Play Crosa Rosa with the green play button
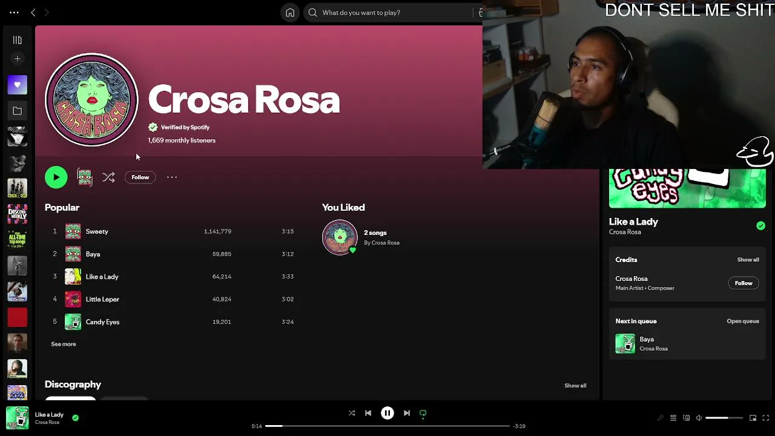This screenshot has height=436, width=775. pyautogui.click(x=56, y=177)
